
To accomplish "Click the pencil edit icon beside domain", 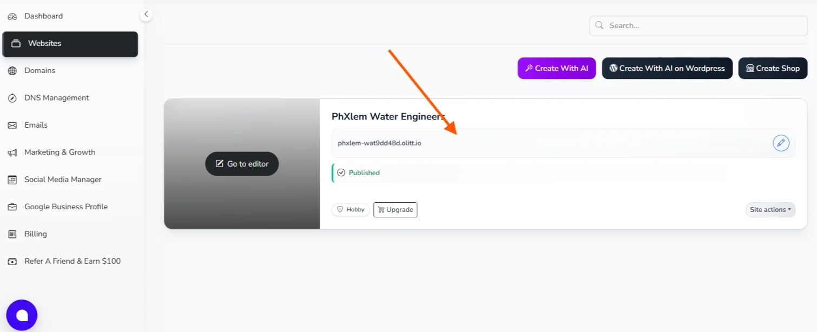I will [x=781, y=143].
